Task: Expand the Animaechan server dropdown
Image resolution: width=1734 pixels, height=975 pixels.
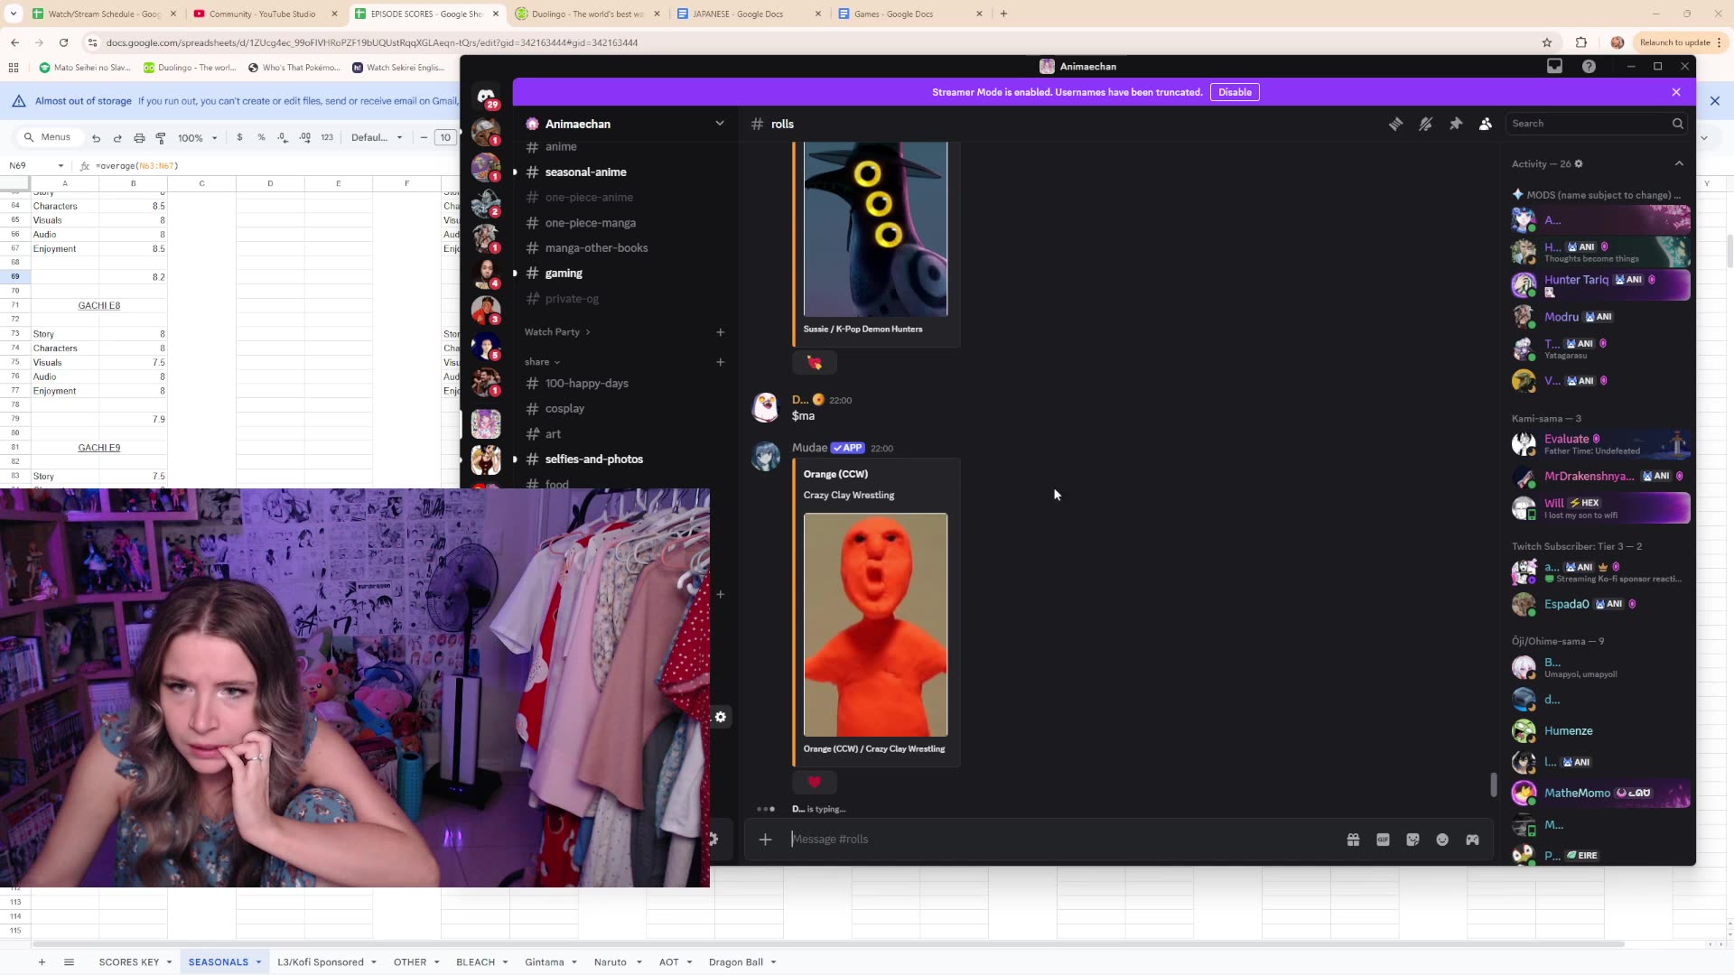Action: pyautogui.click(x=719, y=124)
